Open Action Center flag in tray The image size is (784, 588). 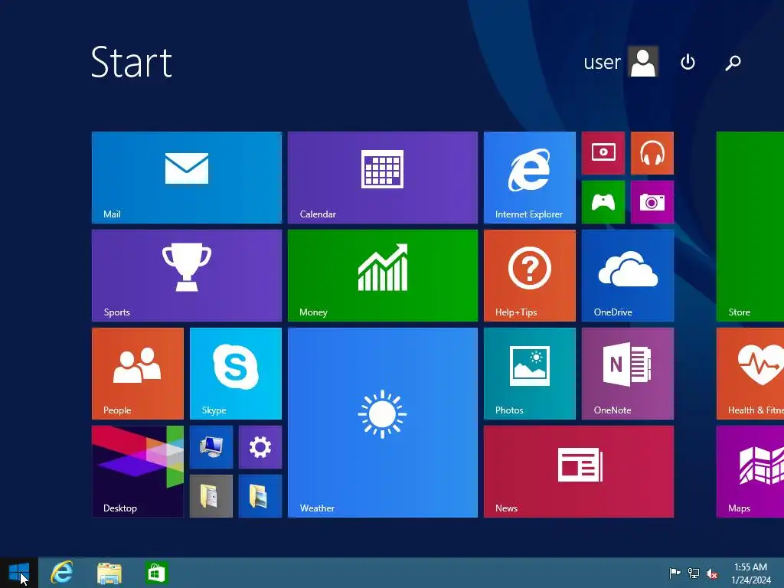click(x=675, y=573)
